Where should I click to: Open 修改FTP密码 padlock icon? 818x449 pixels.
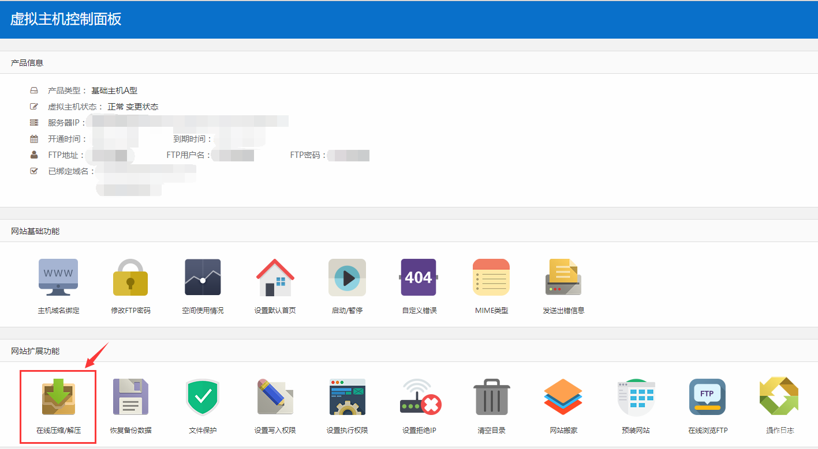(130, 278)
